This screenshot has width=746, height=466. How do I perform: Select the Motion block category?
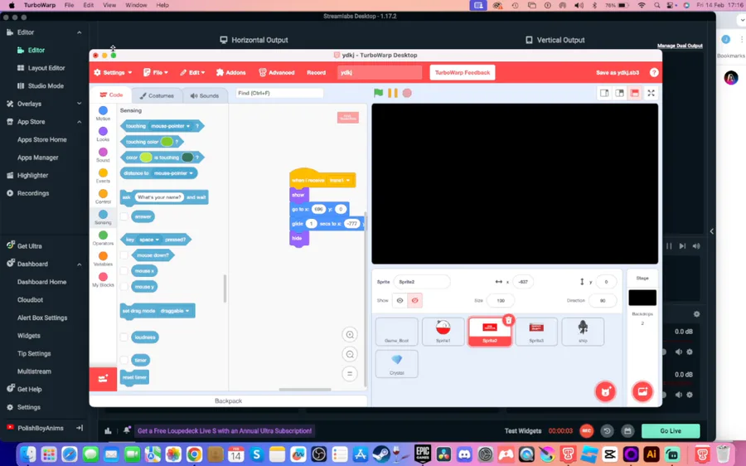tap(103, 114)
